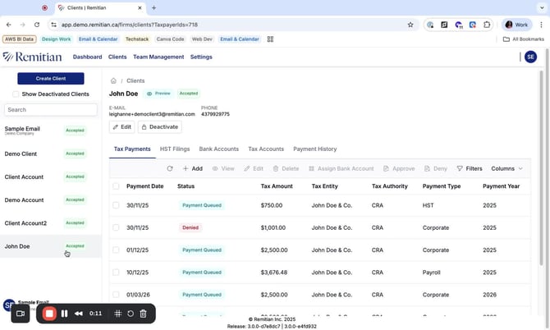Open the Work profile menu in Chrome
The image size is (550, 330).
pos(516,25)
